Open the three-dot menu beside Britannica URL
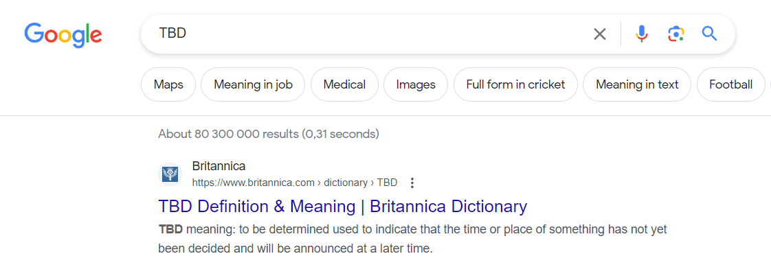This screenshot has width=771, height=278. (412, 183)
